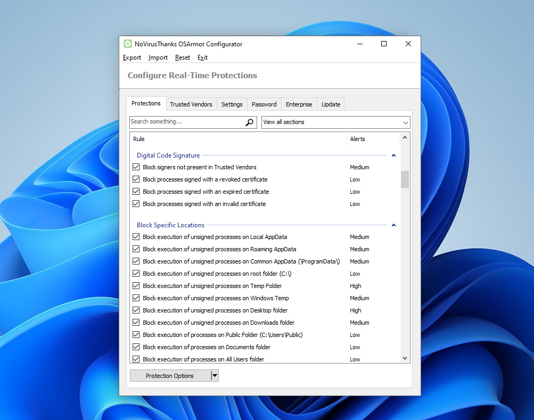This screenshot has width=534, height=420.
Task: Open the Export menu
Action: pos(132,57)
